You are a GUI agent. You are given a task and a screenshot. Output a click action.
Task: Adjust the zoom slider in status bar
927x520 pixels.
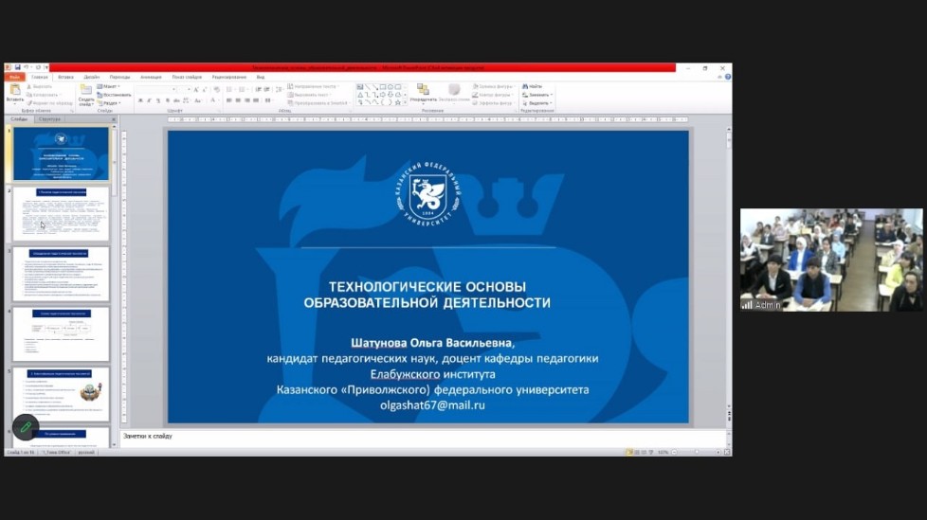pos(695,452)
